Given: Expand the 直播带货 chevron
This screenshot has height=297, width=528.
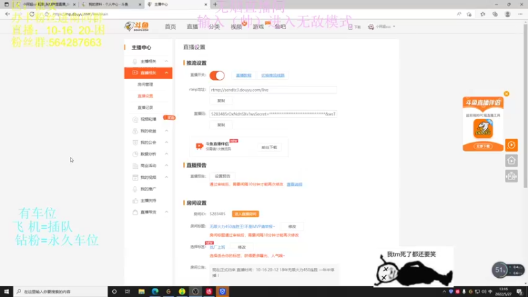Looking at the screenshot, I should click(166, 212).
